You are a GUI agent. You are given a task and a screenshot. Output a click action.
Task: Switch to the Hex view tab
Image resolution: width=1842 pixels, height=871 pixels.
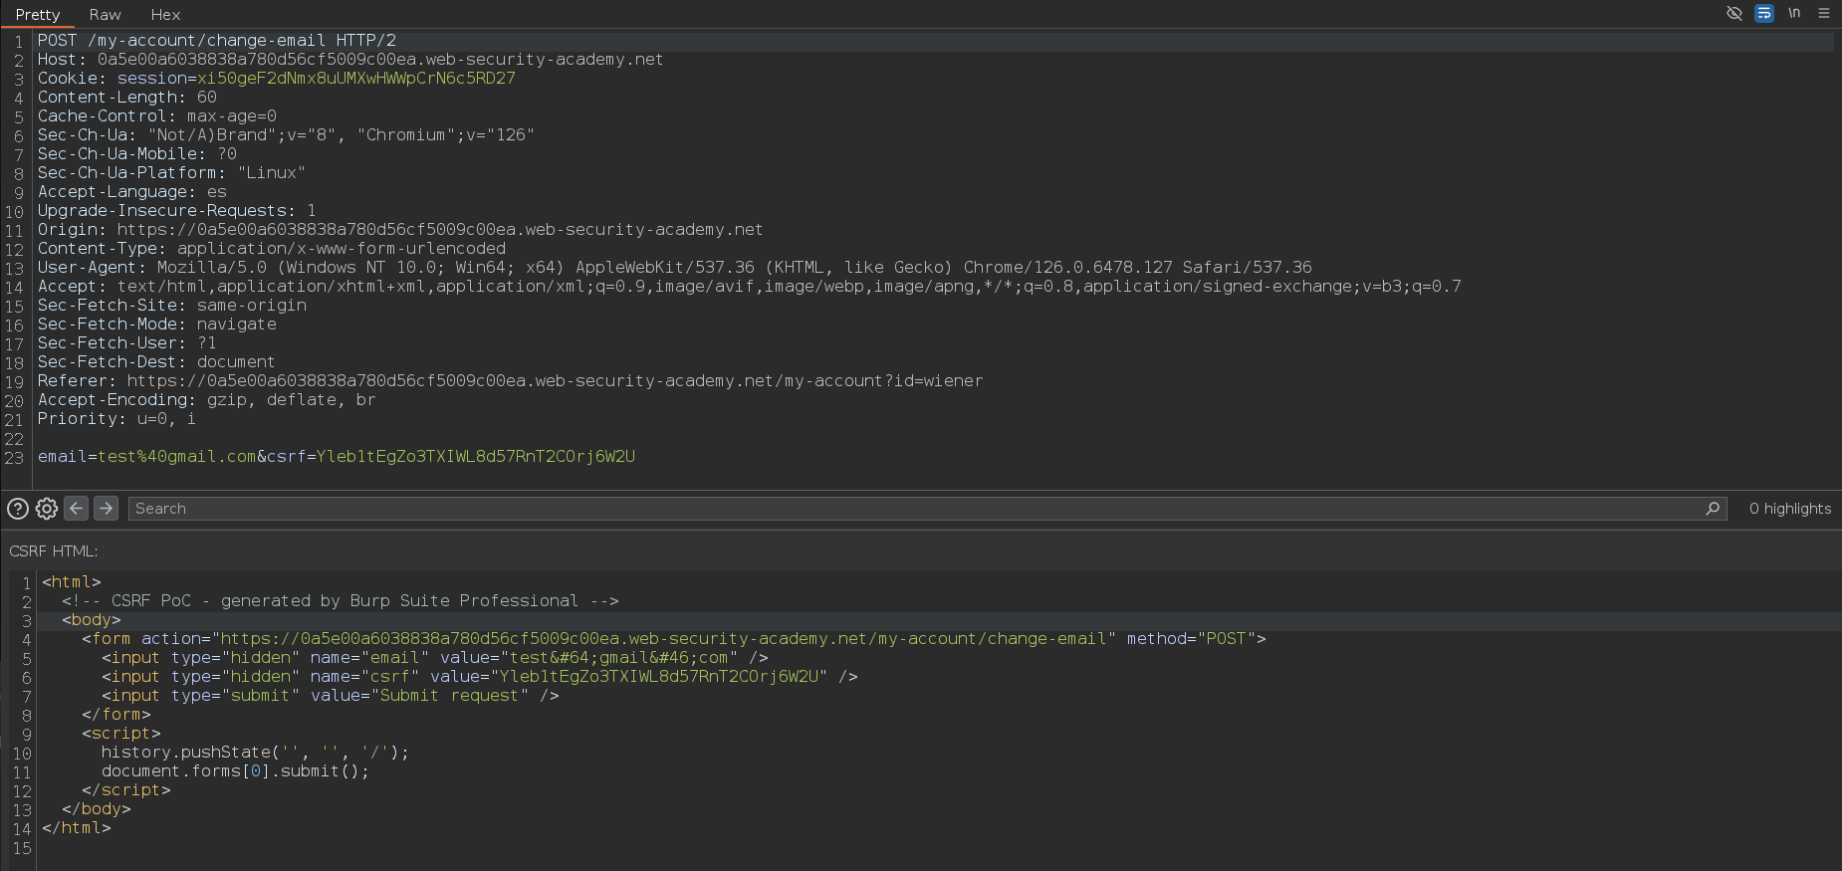click(x=165, y=14)
